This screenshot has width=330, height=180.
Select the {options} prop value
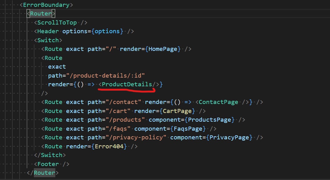tap(107, 31)
